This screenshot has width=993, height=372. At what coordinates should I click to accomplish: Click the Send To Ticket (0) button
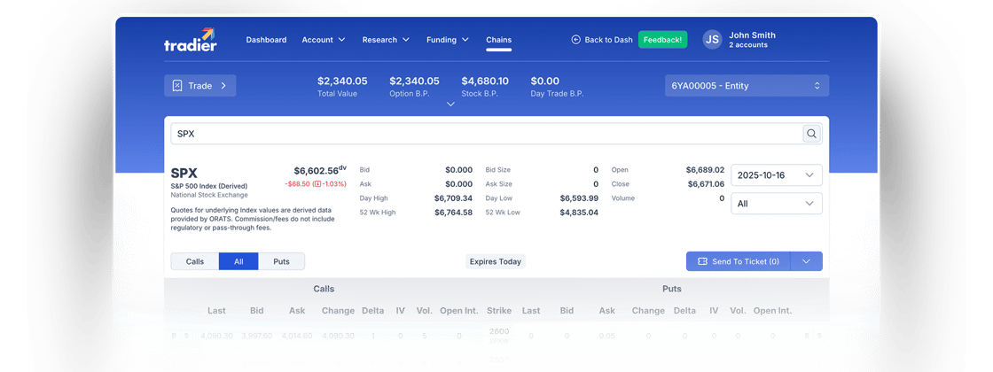(x=738, y=261)
